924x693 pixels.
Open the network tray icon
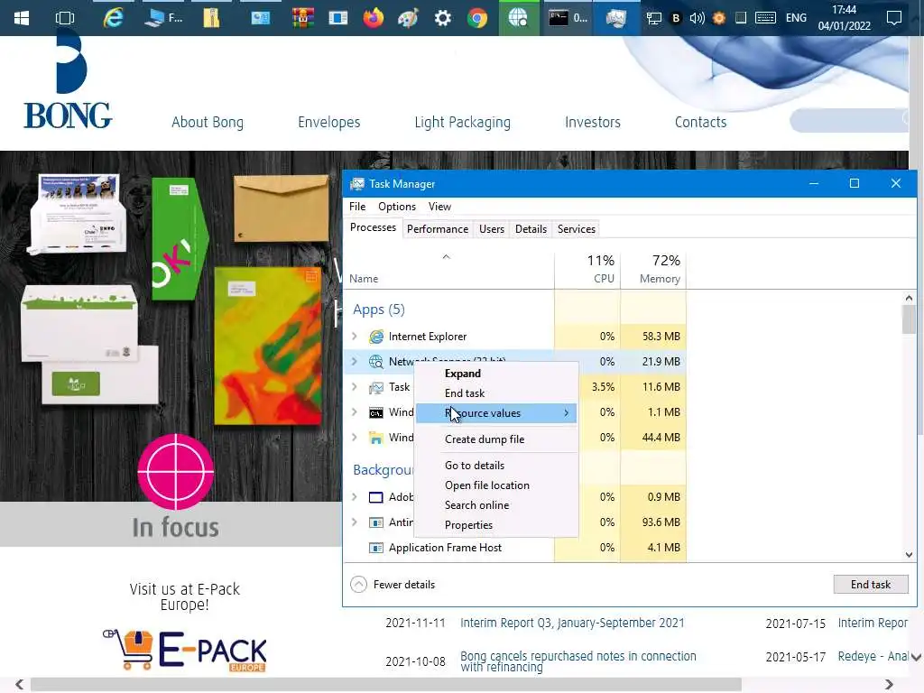tap(653, 18)
